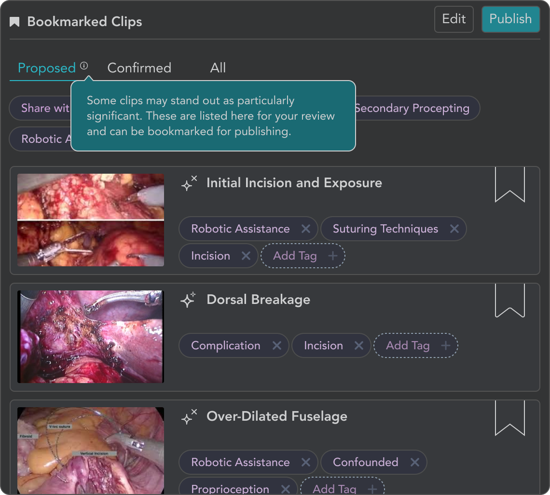Add a tag to Initial Incision and Exposure
550x495 pixels.
point(302,256)
